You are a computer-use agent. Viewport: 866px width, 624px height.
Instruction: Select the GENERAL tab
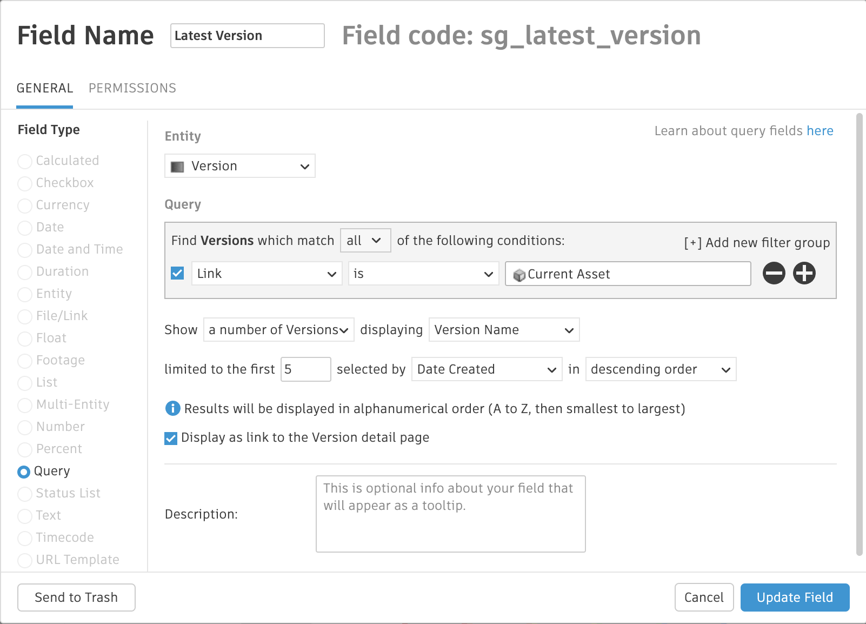[x=45, y=88]
